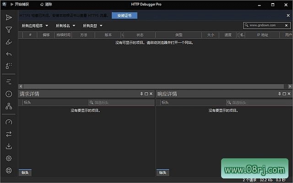Open the converter icon with dotted square
This screenshot has height=183, width=293.
(9, 66)
